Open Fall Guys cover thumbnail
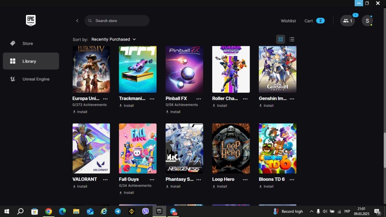Viewport: 386px width, 217px height. 138,148
